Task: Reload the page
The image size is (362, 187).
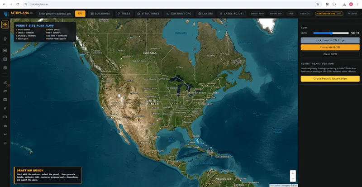Action: (18, 4)
